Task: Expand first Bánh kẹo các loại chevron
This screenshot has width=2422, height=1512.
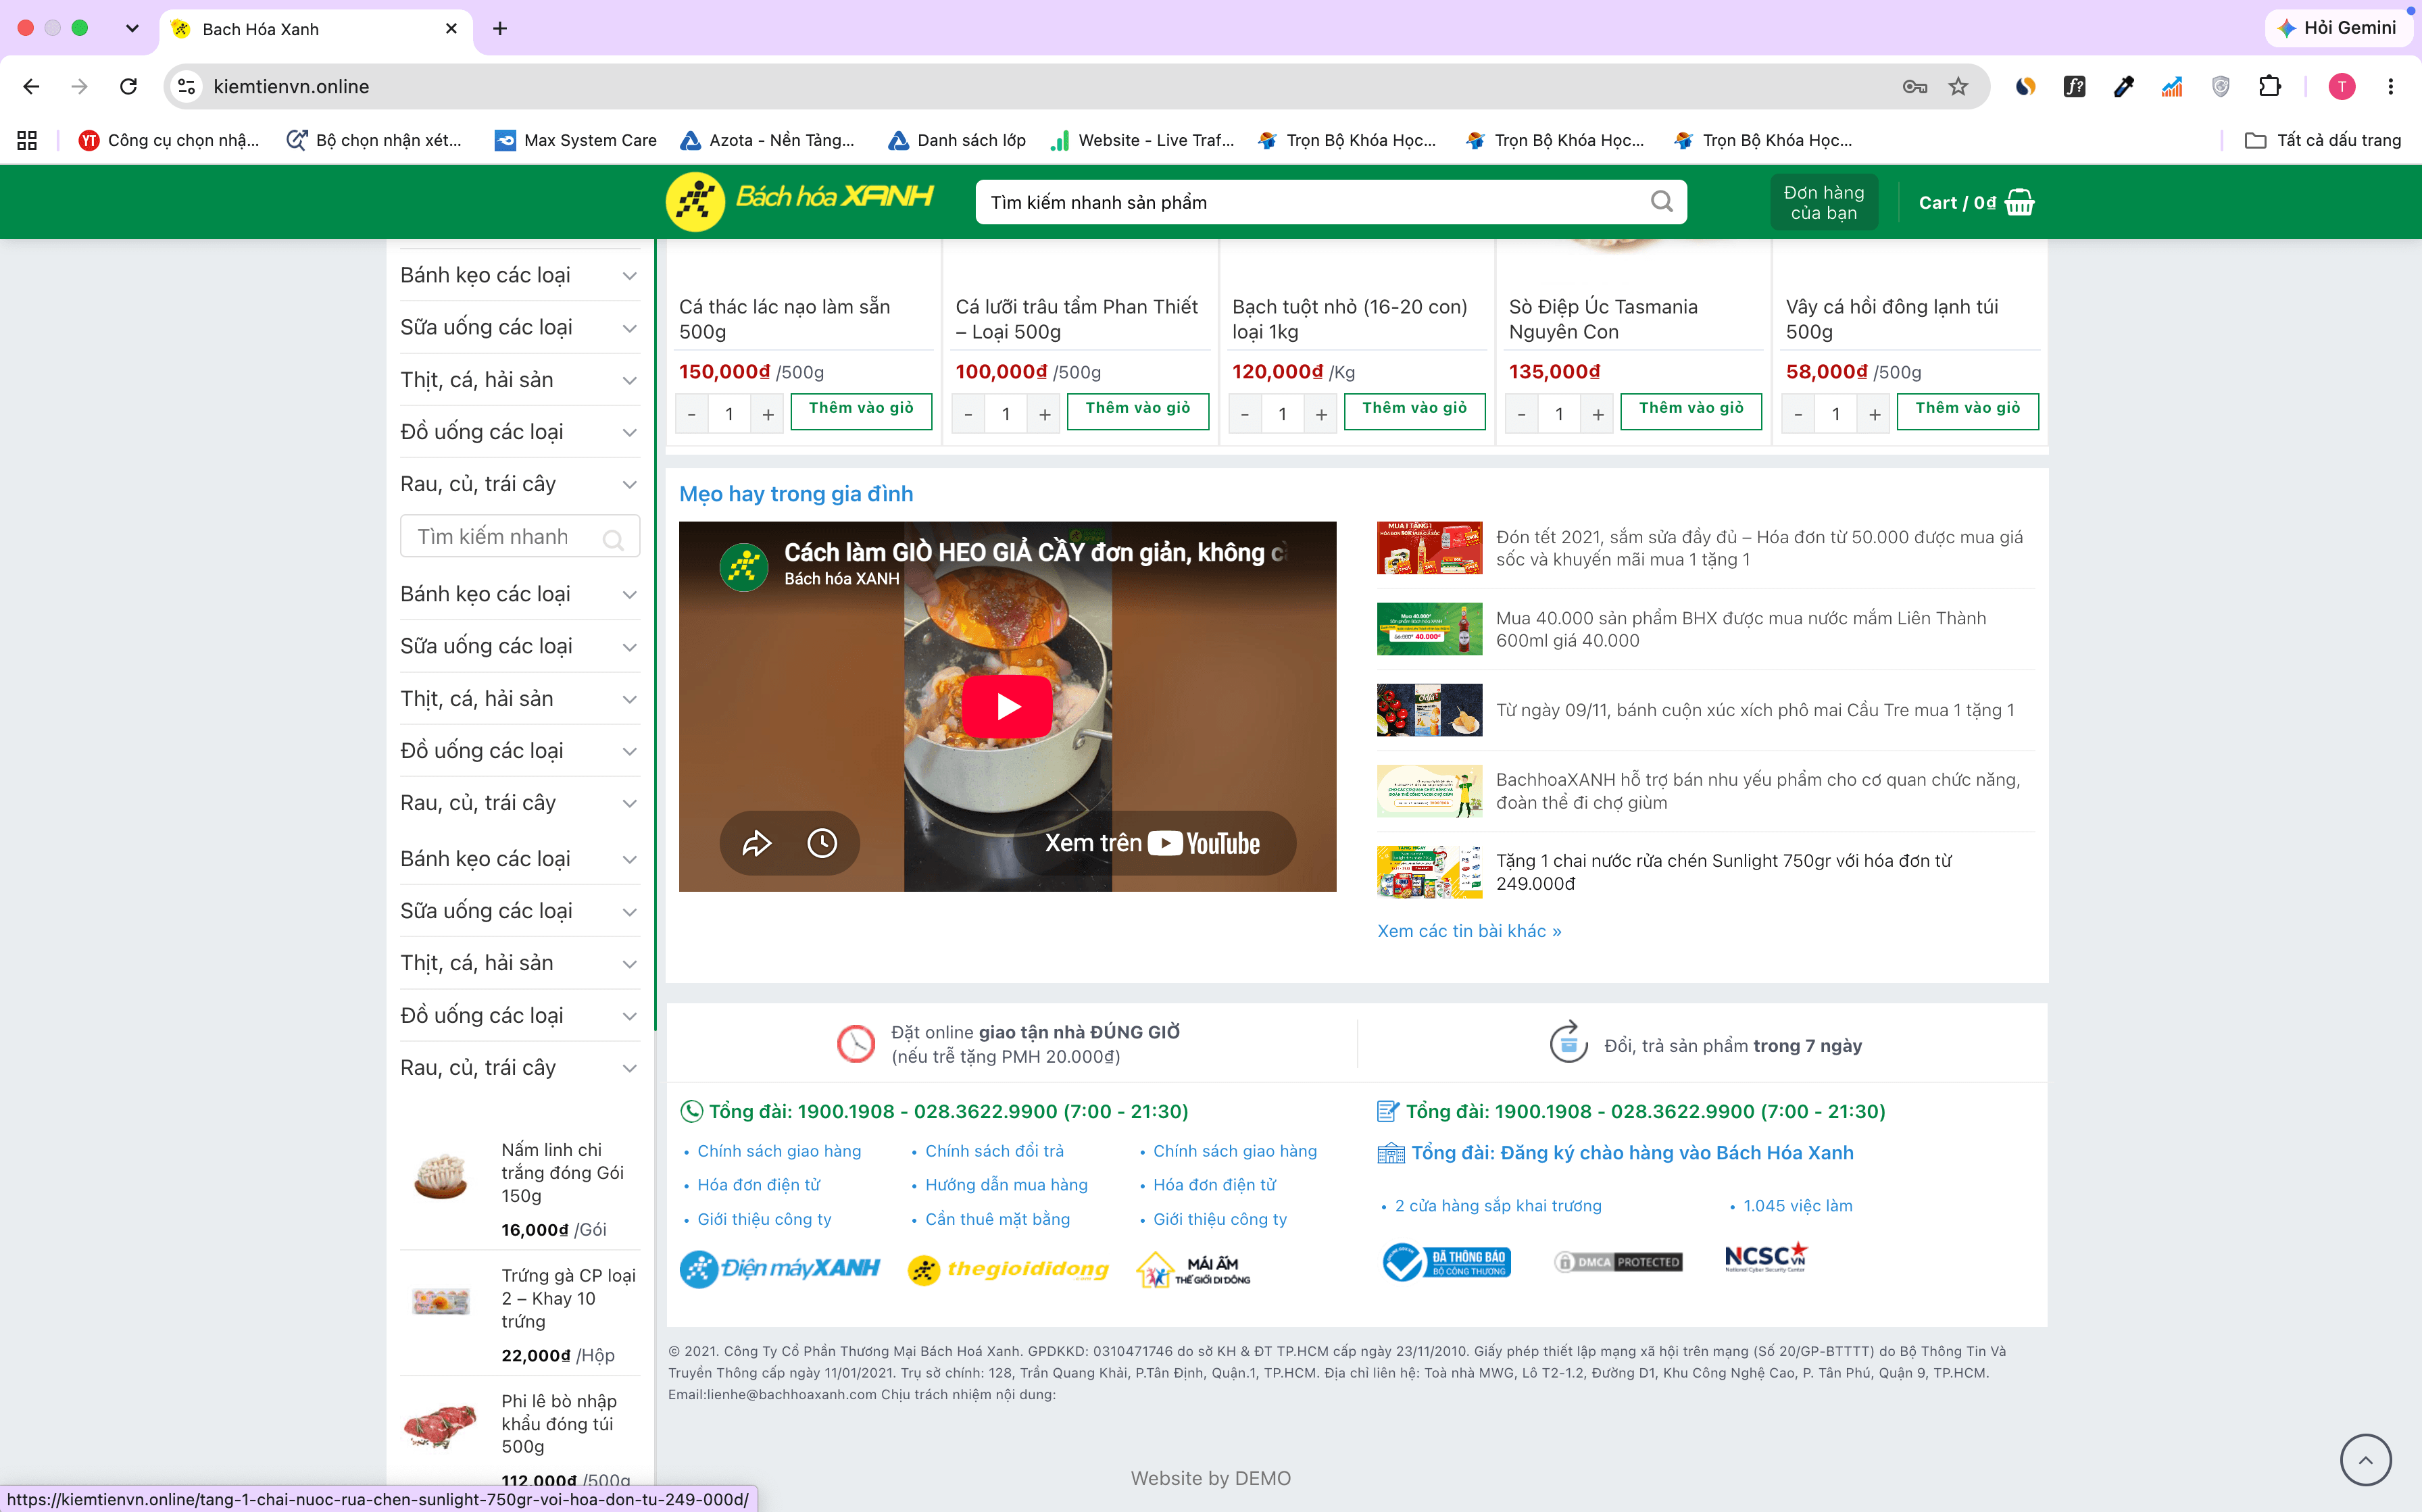Action: (x=630, y=276)
